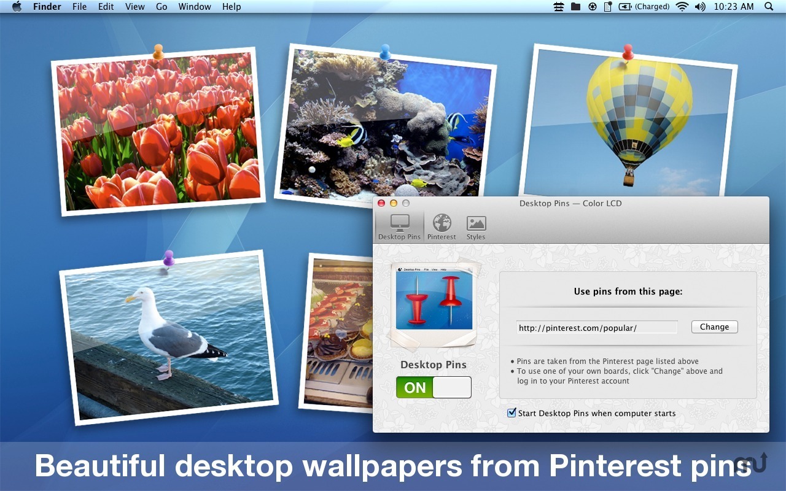Open the Finder menu

tap(47, 7)
